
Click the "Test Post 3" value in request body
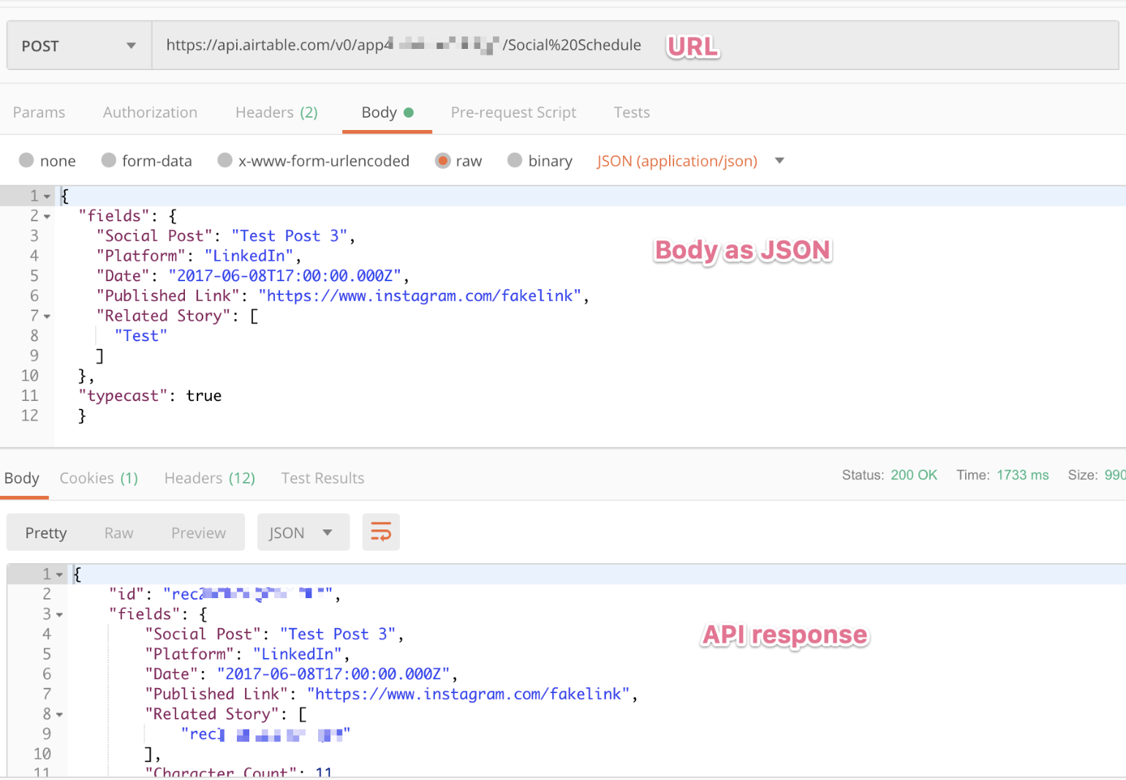[x=290, y=236]
